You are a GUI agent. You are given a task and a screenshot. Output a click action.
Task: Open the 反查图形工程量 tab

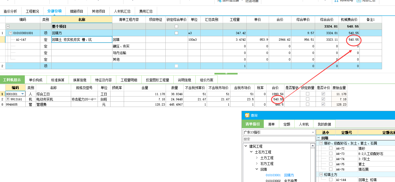(x=158, y=80)
